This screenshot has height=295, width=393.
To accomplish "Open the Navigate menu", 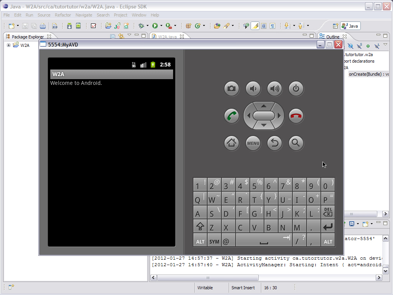I will (x=84, y=15).
